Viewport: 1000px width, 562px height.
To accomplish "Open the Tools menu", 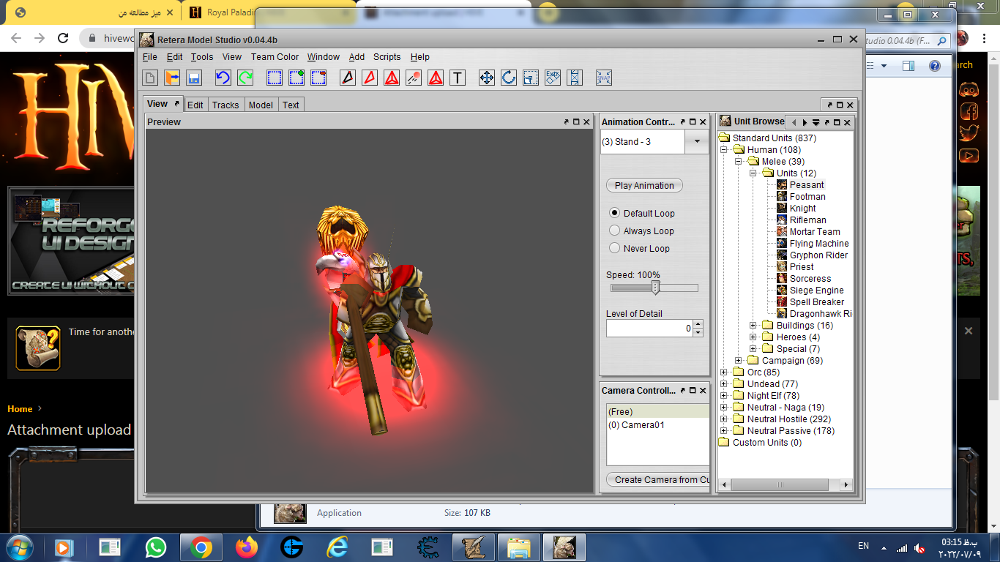I will [202, 57].
